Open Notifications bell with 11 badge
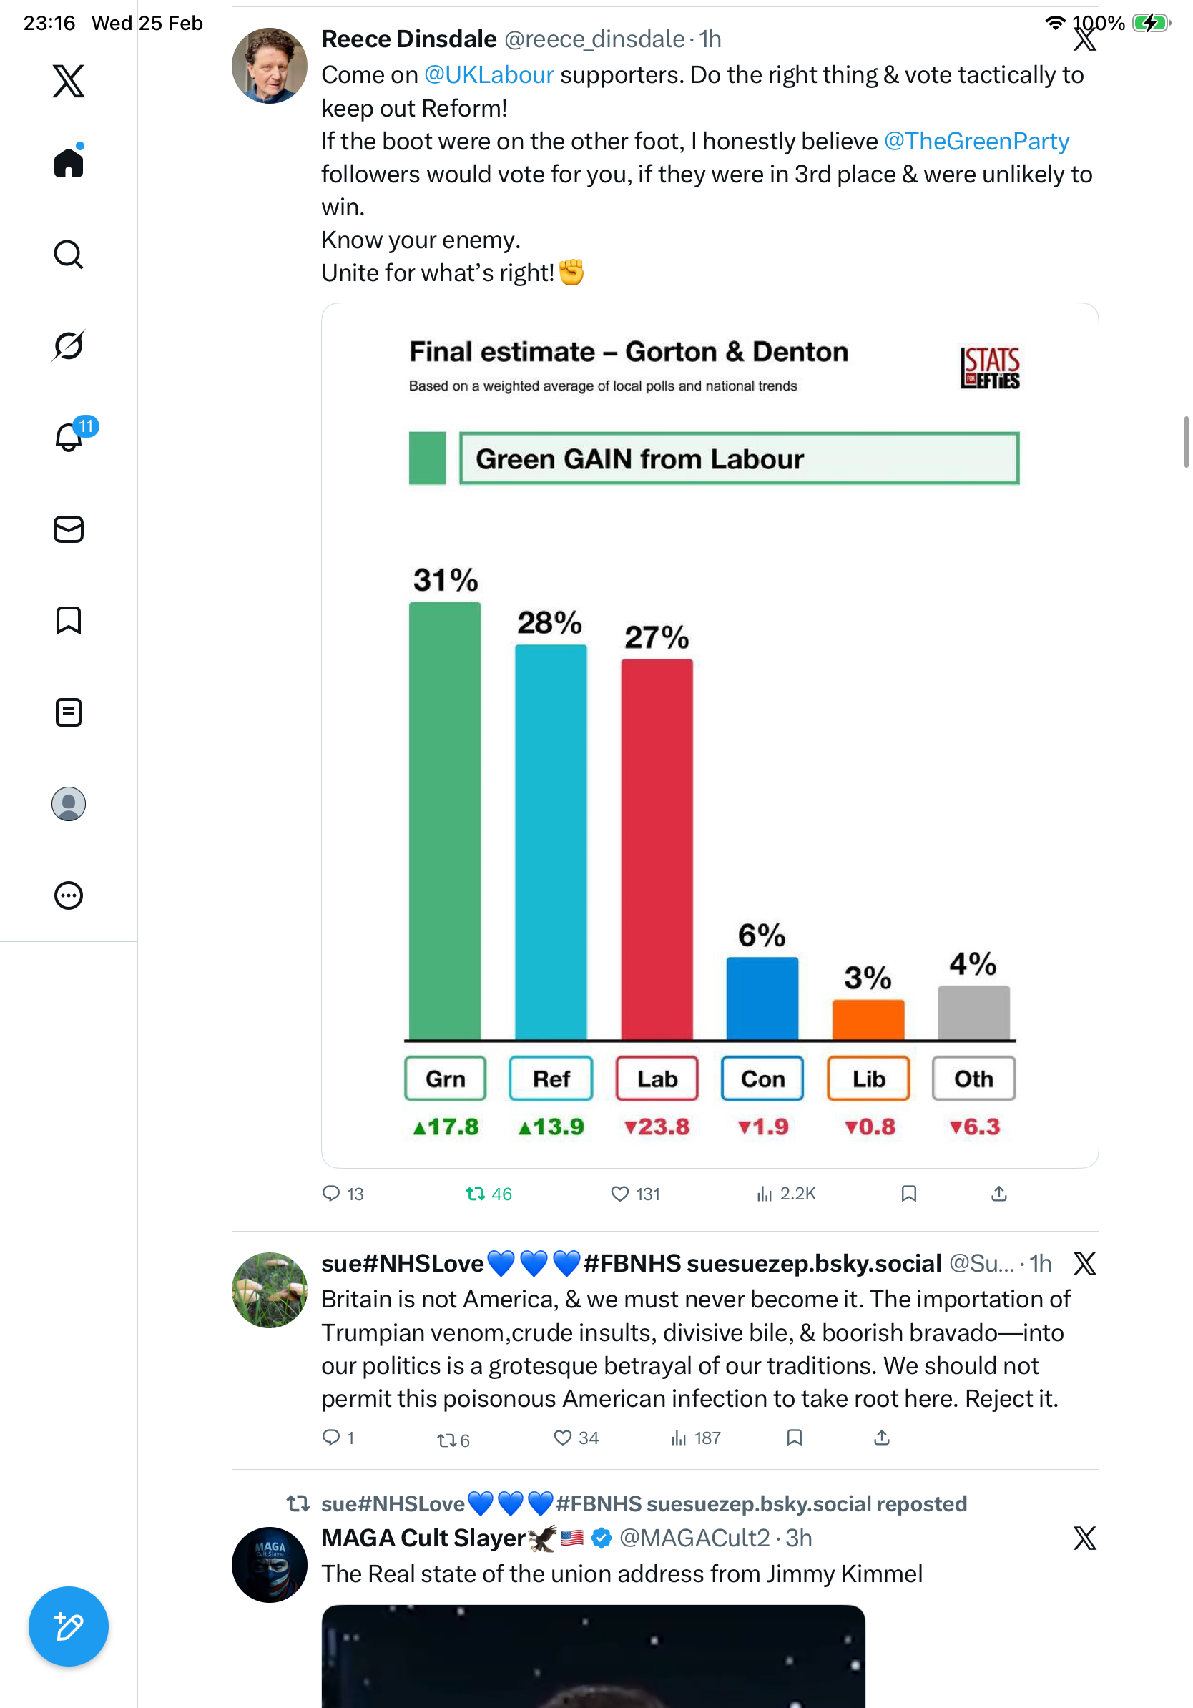 [70, 437]
